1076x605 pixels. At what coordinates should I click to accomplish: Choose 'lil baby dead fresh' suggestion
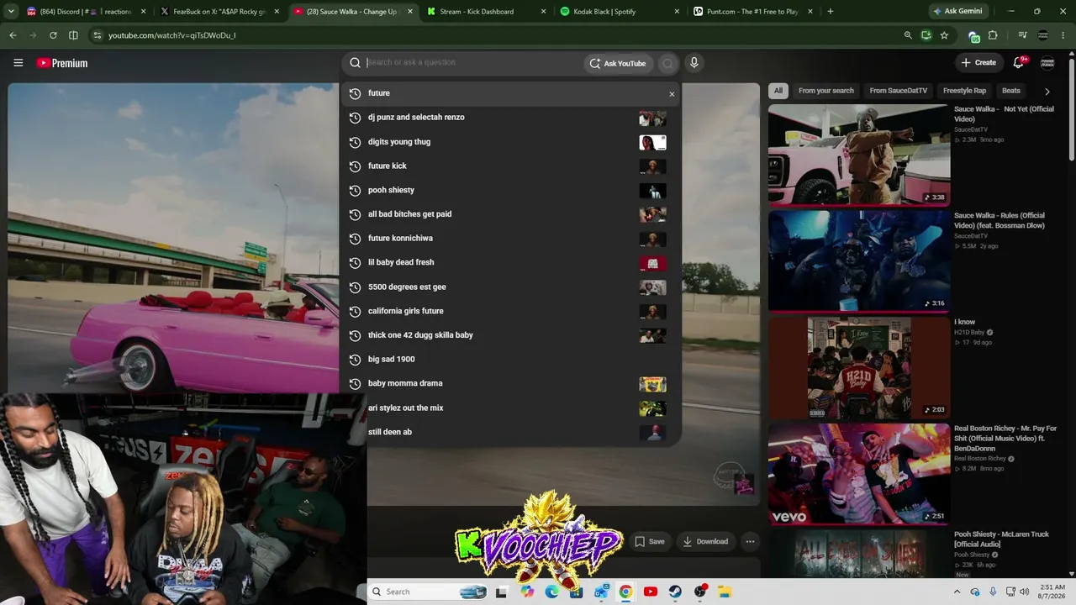click(511, 263)
